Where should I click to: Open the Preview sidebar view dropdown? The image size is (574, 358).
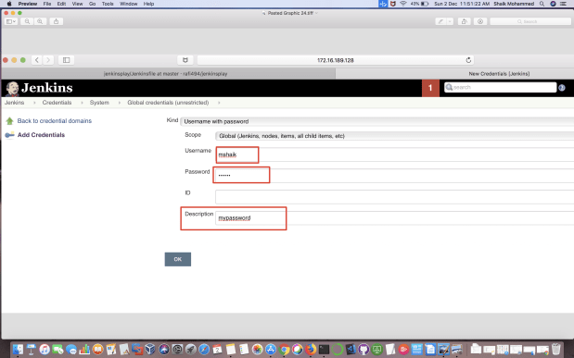11,21
